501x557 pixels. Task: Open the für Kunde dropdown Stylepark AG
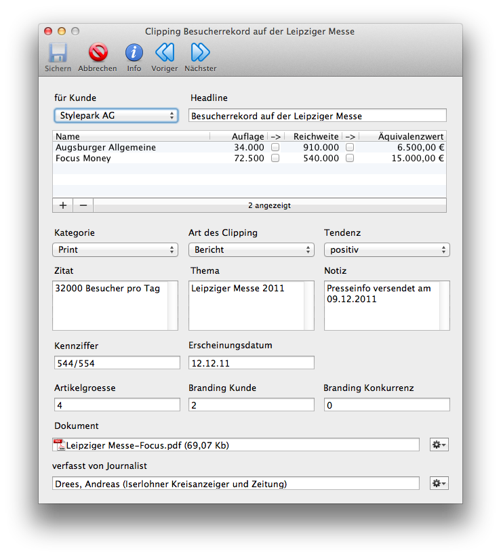click(x=116, y=115)
